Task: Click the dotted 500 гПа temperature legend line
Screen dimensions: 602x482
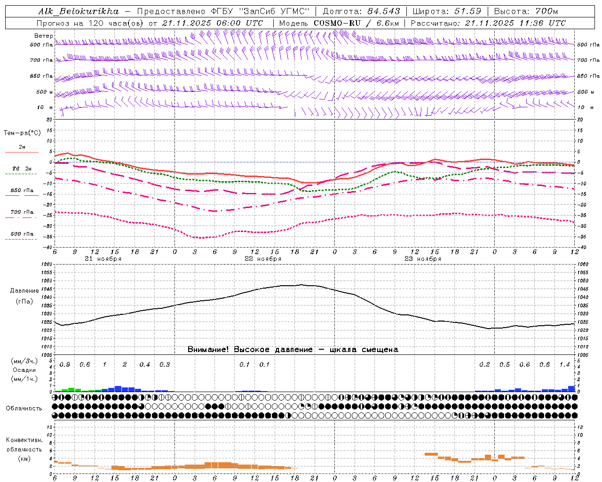Action: click(x=21, y=239)
